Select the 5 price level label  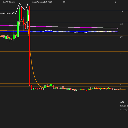pyautogui.click(x=121, y=88)
